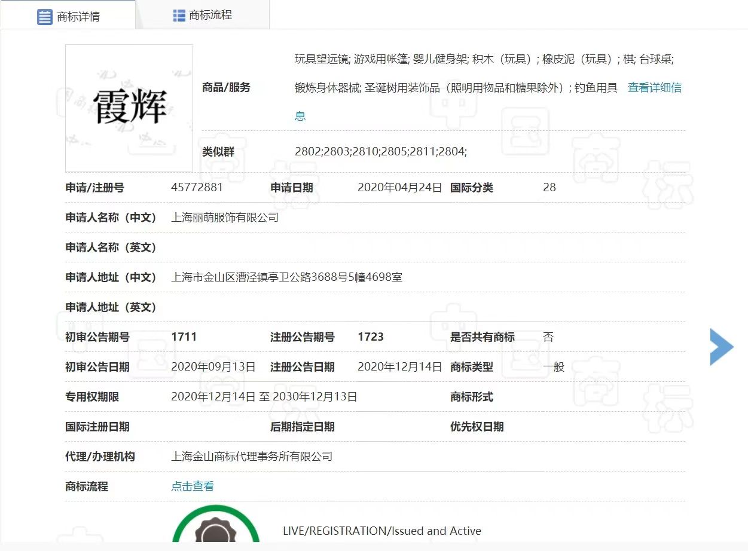
Task: Click the 商标流程 row label near the bottom
Action: coord(87,486)
